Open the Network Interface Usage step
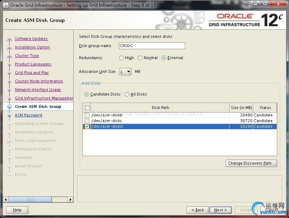The width and height of the screenshot is (289, 218). click(x=38, y=90)
